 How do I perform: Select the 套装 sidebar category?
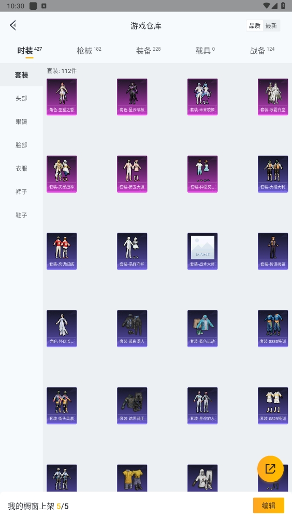coord(22,75)
